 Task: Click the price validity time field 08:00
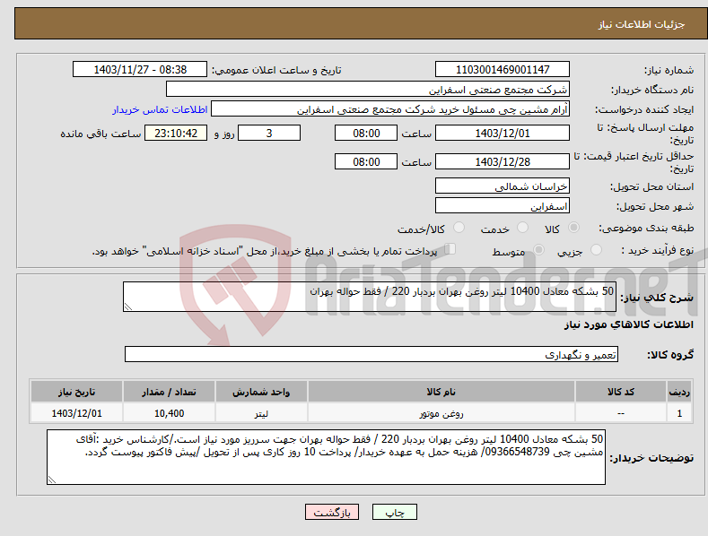tap(366, 161)
